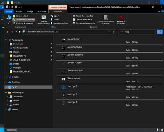Open Options avancées dropdown

tap(82, 20)
